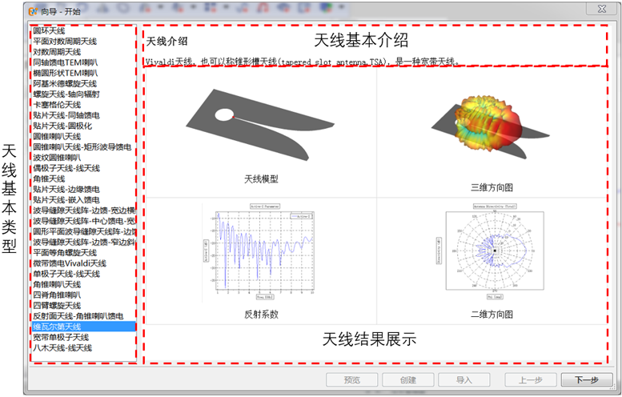Screen dimensions: 622x397
Task: Close the 向导 - 开始 dialog
Action: tap(602, 9)
